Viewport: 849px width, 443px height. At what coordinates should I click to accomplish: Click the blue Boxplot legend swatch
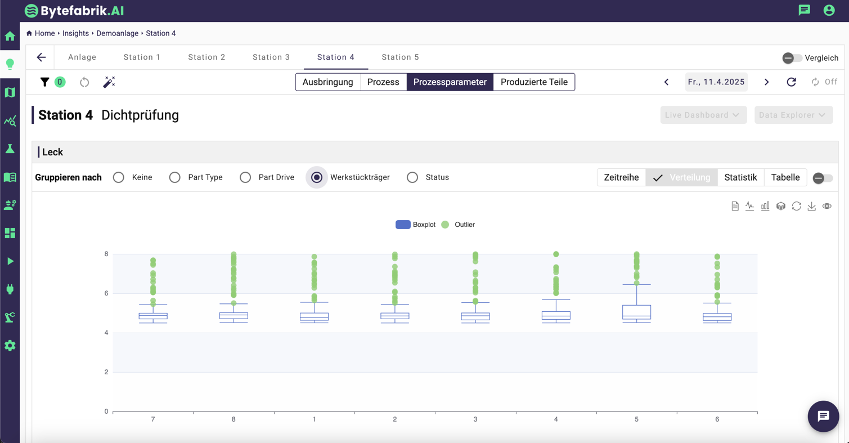pos(403,225)
